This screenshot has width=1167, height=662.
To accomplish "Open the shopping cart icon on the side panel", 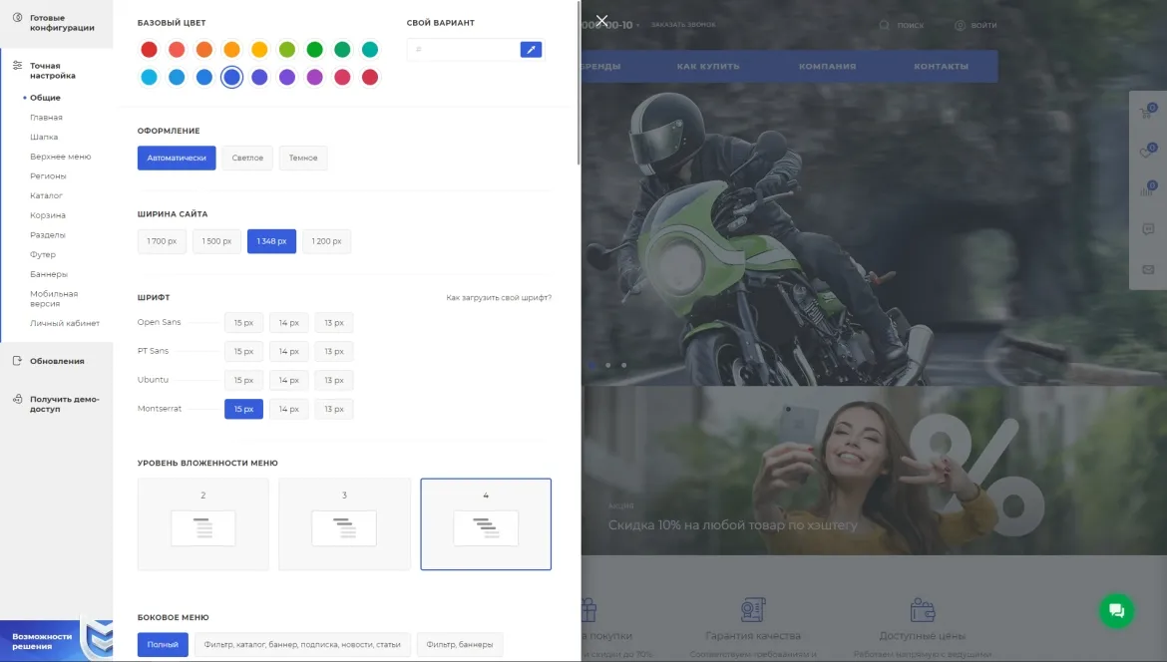I will coord(1147,113).
